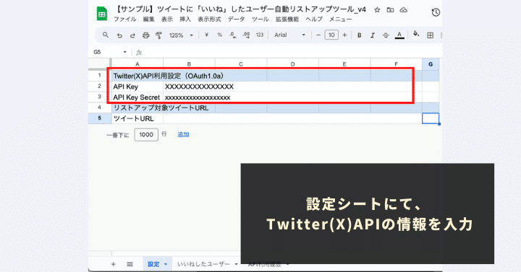Screen dimensions: 521x272
Task: Open the ツール menu
Action: pos(260,19)
